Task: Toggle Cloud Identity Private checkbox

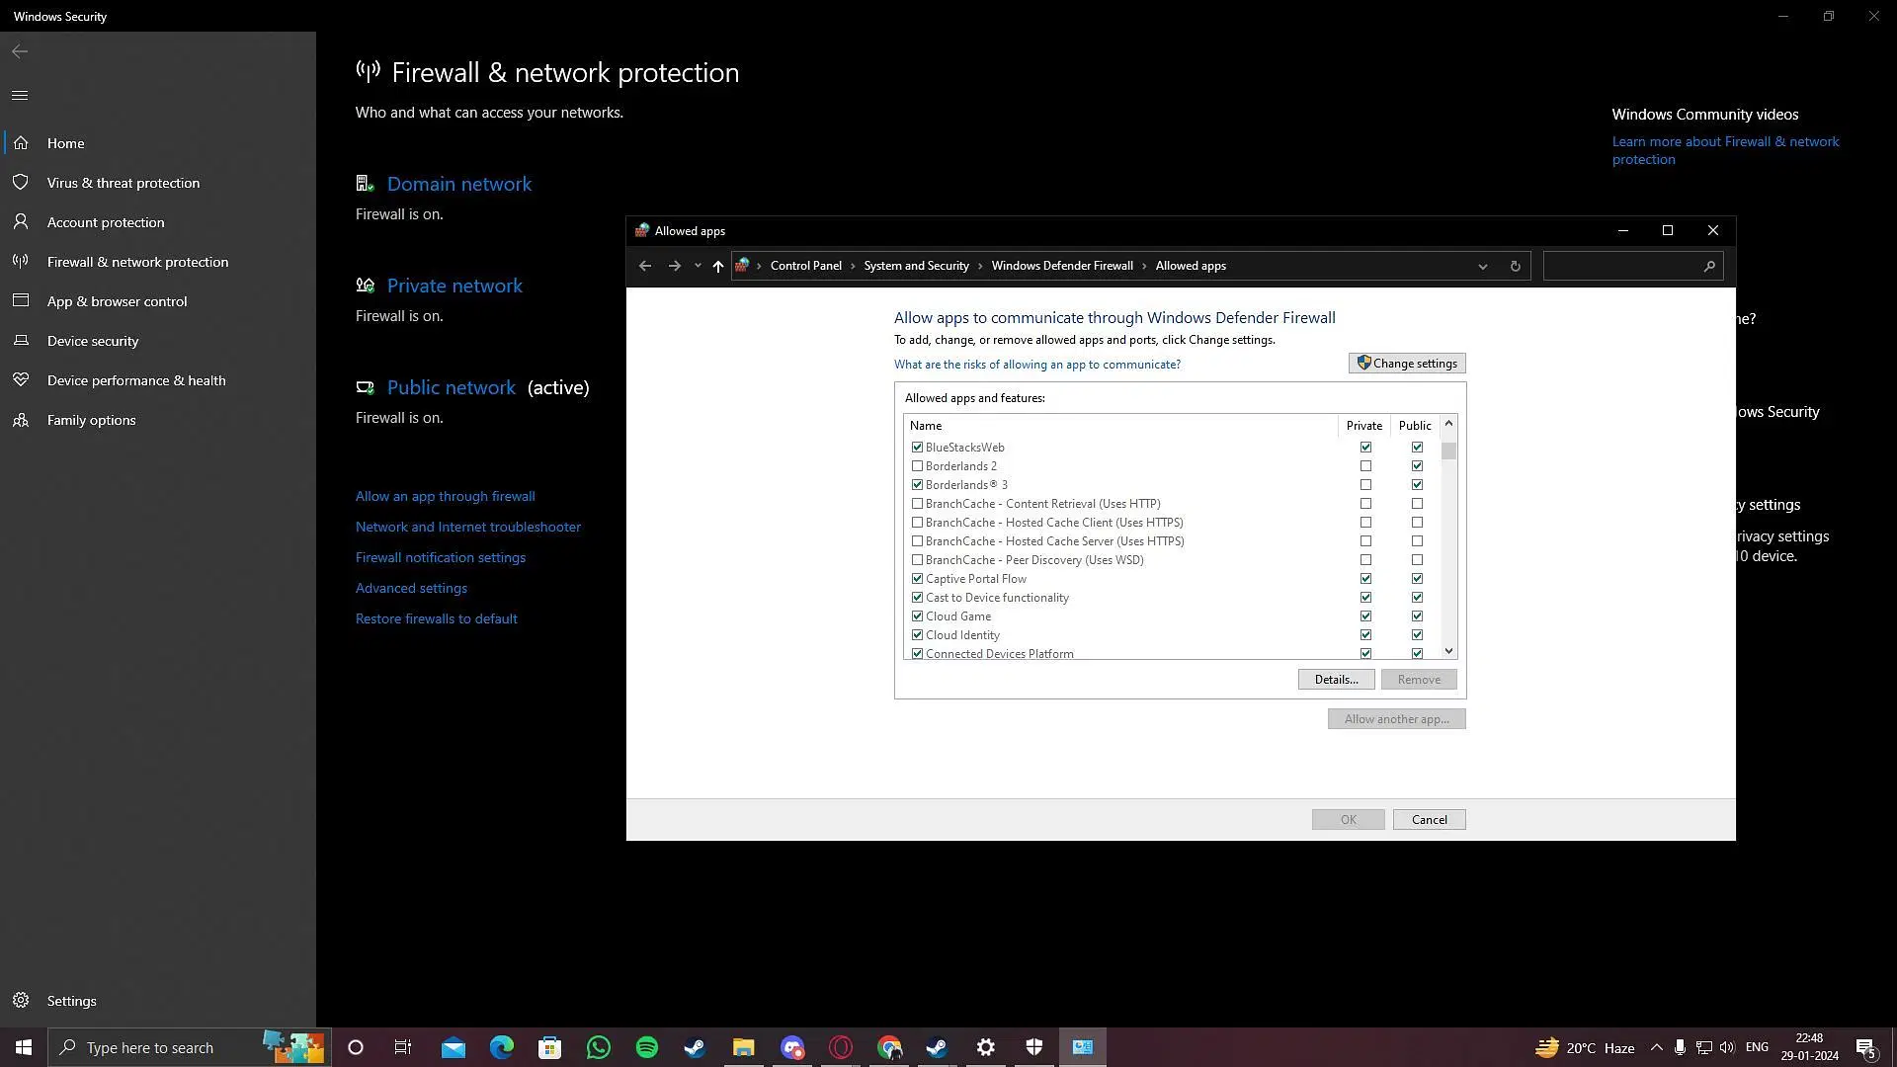Action: (1365, 635)
